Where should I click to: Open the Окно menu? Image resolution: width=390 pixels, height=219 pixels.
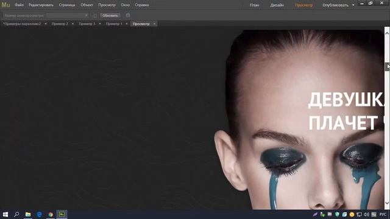coord(125,5)
